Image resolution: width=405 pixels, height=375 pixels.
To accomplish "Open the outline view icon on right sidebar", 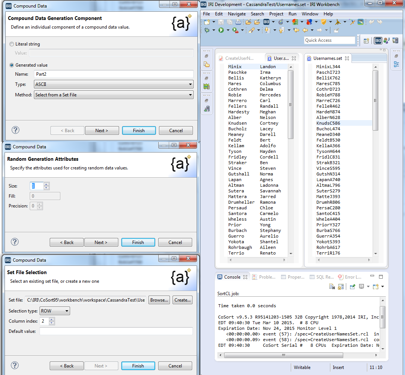I will point(396,64).
